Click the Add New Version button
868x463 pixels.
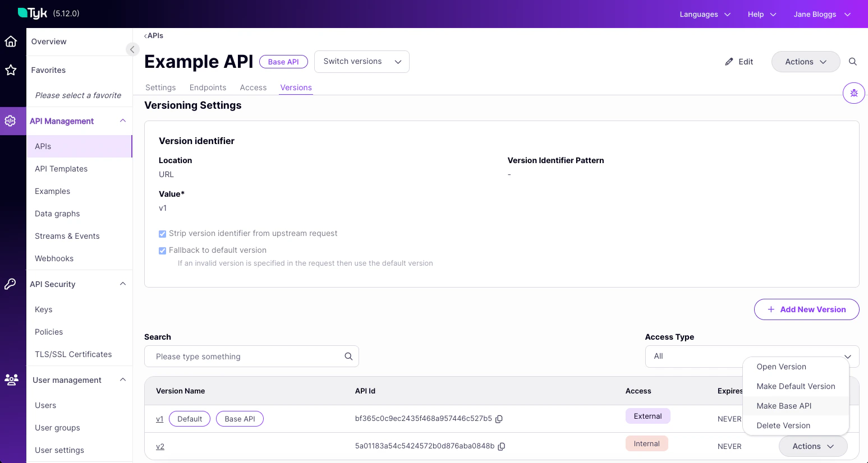click(806, 309)
